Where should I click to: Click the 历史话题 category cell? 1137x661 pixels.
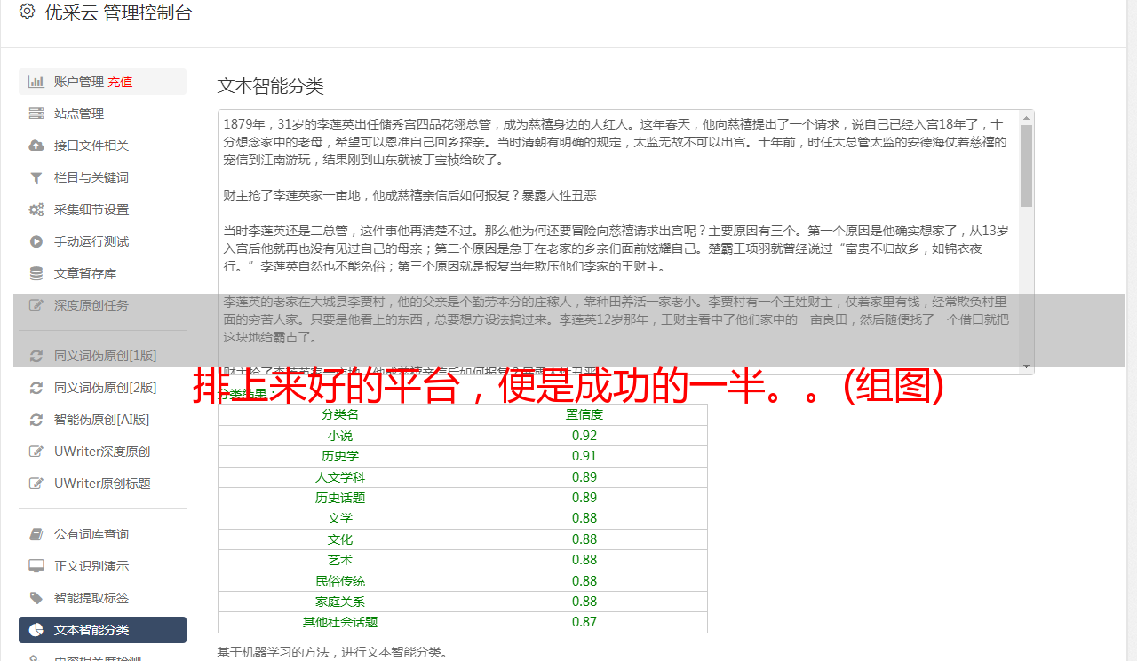[340, 498]
